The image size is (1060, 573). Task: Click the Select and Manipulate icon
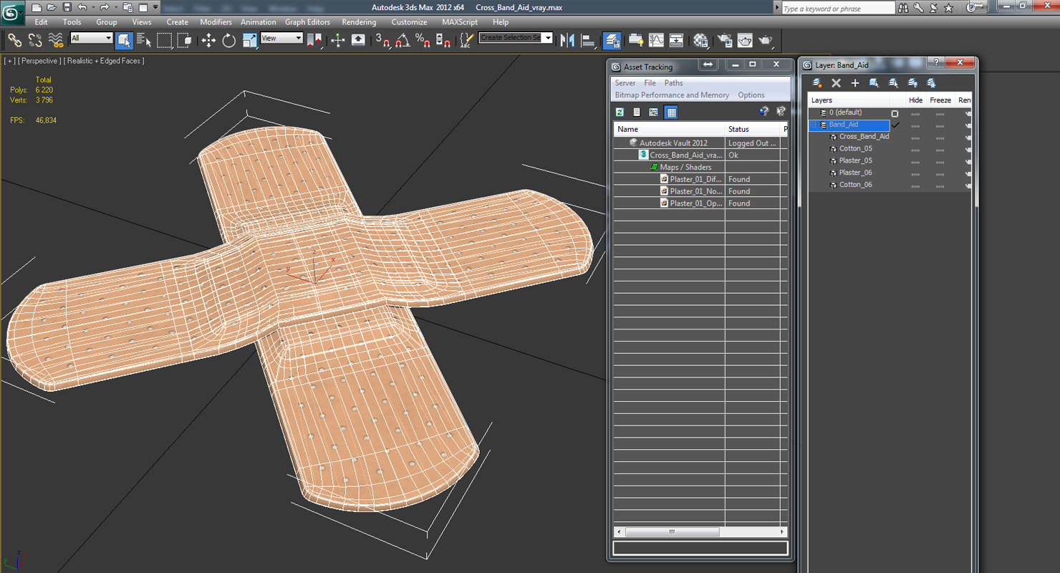(x=338, y=41)
